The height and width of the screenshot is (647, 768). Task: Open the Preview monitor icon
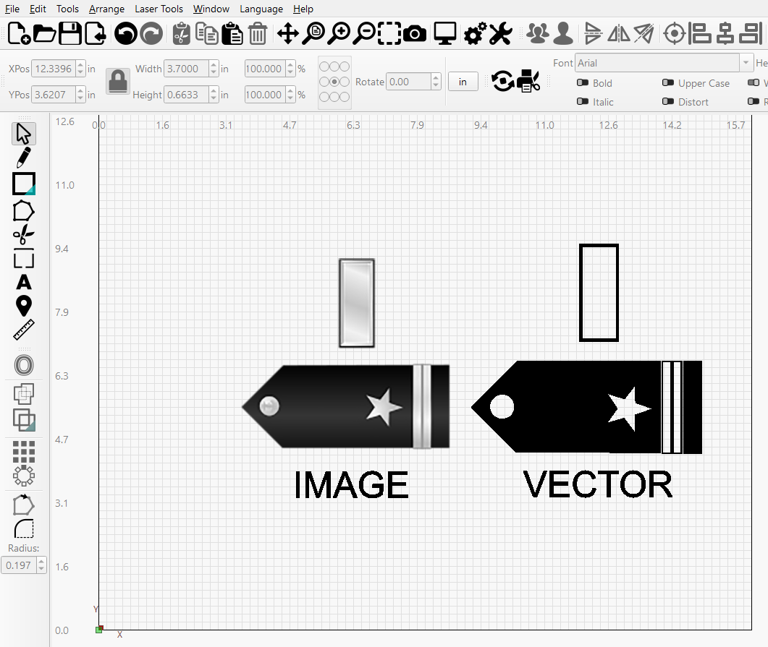[x=445, y=34]
